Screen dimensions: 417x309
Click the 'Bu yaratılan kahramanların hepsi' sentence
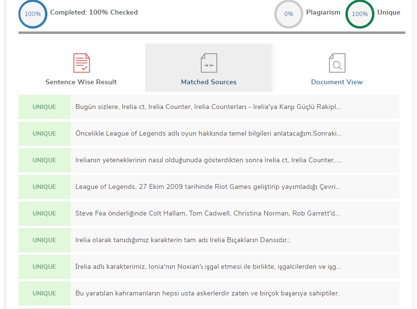tap(207, 294)
